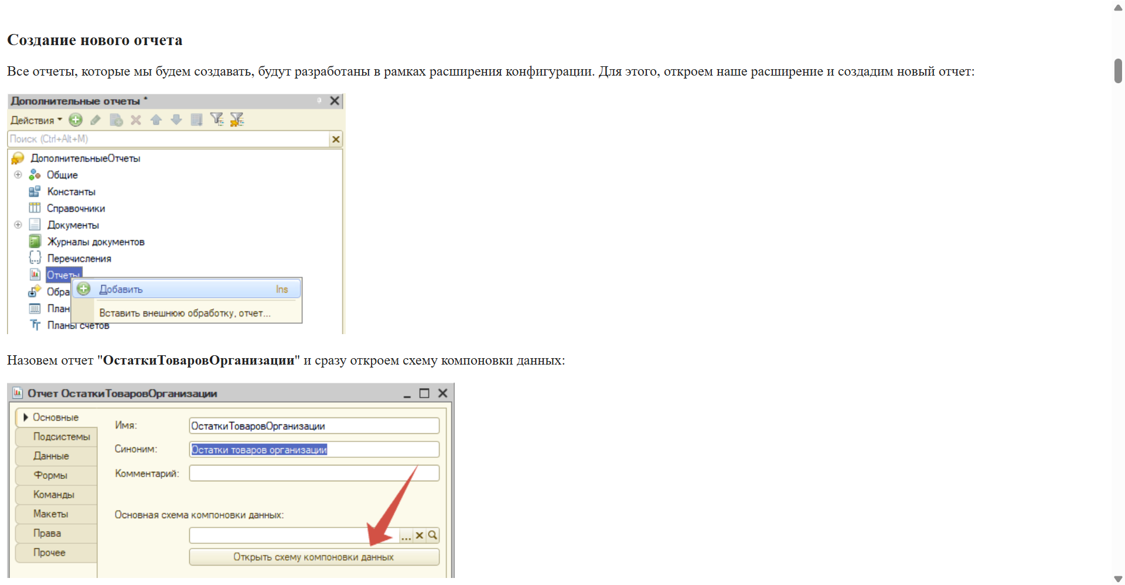Click the pencil Edit icon in the toolbar

[96, 120]
